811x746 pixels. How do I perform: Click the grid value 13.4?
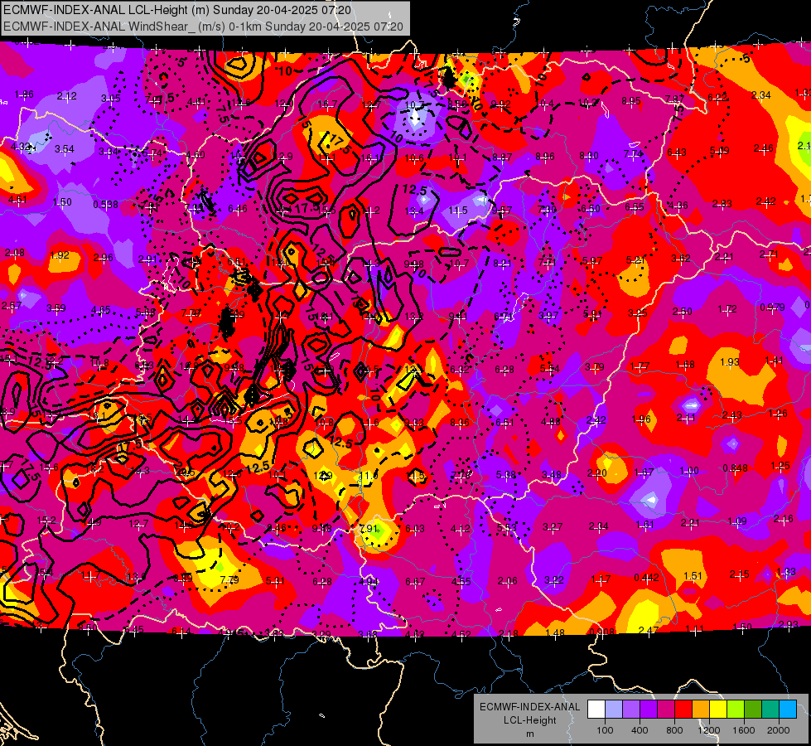tap(413, 211)
